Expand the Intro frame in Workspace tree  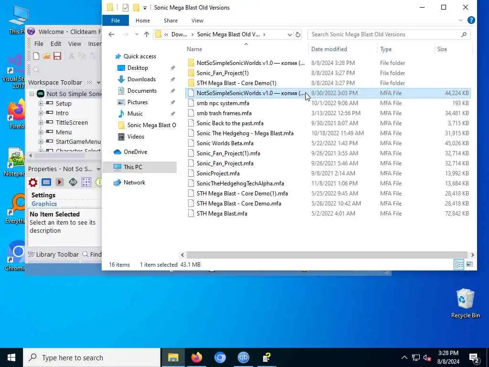[x=41, y=113]
